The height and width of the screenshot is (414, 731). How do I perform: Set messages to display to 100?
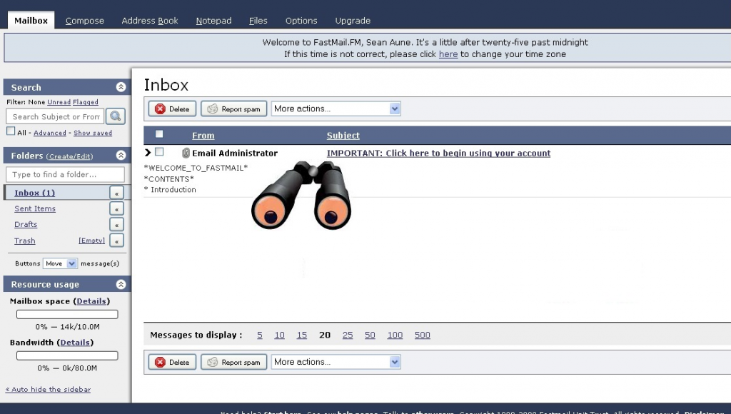coord(395,335)
